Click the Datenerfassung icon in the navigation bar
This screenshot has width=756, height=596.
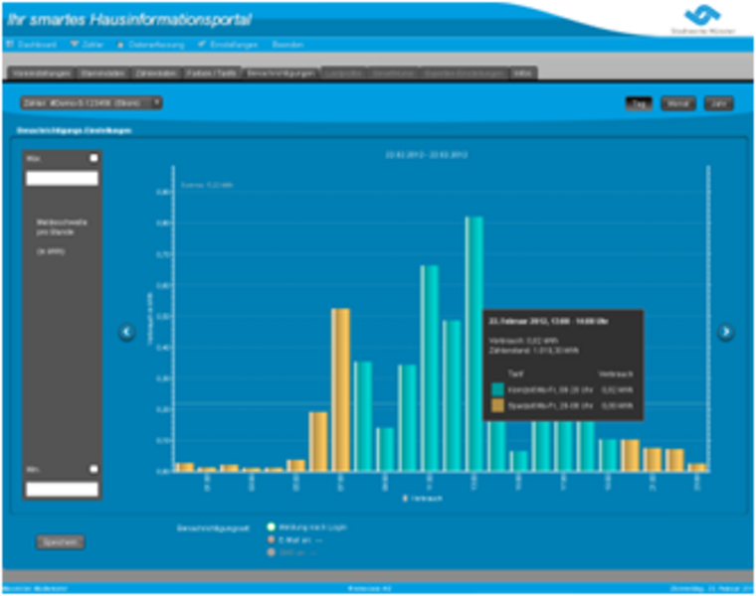coord(120,45)
